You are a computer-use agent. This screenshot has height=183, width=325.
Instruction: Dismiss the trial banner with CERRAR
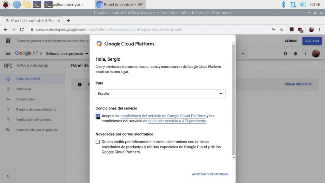(291, 41)
